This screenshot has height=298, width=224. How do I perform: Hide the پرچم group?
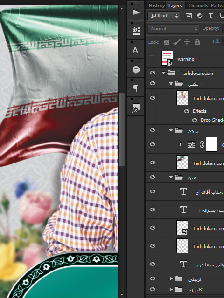click(153, 130)
